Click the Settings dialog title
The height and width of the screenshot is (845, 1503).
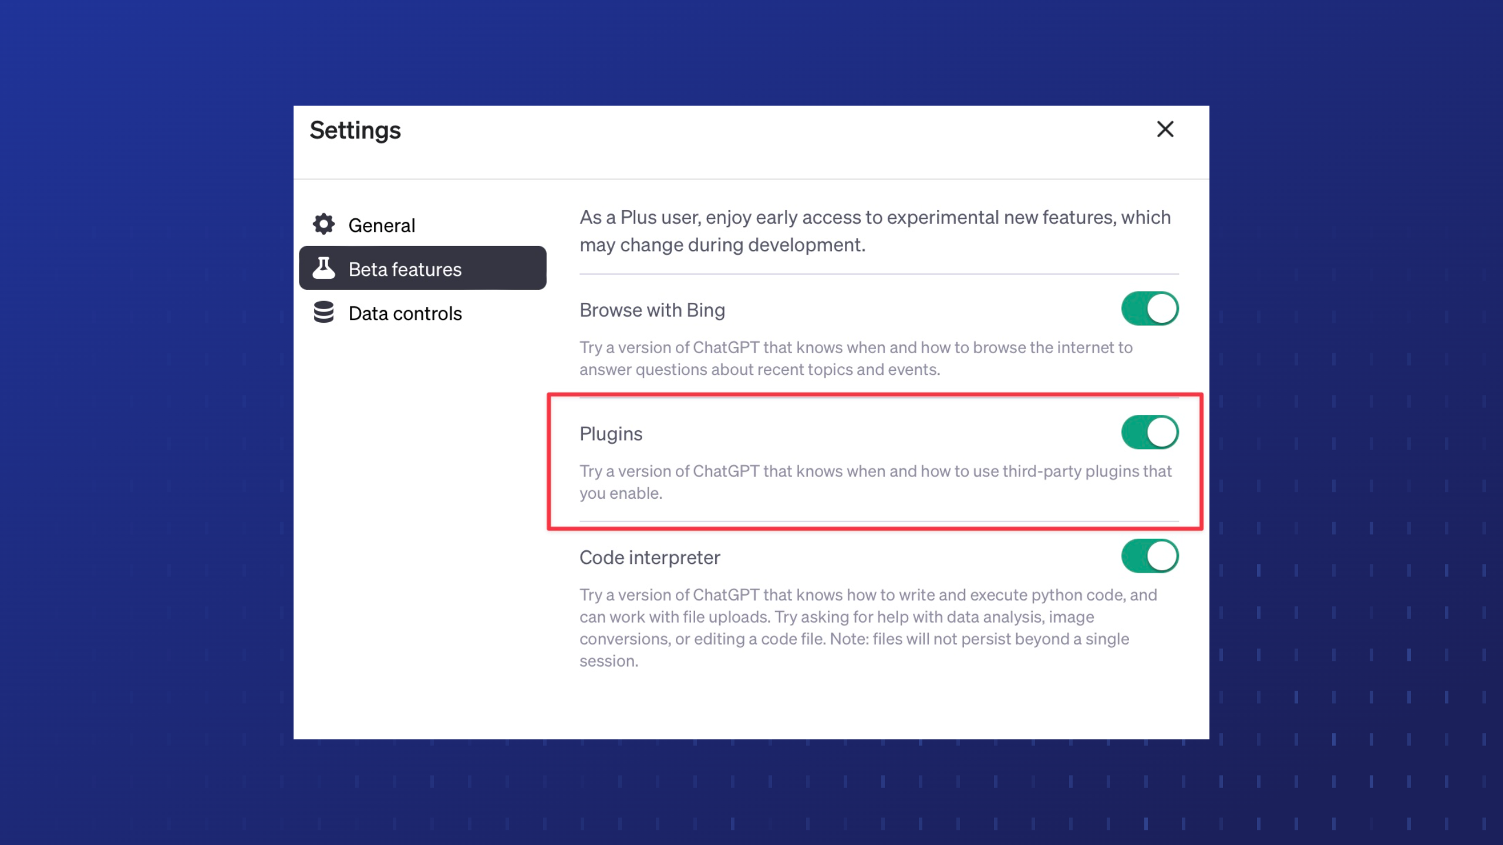click(x=355, y=131)
